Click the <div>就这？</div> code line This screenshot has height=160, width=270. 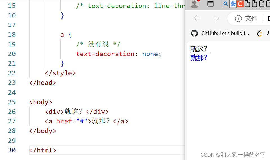click(x=77, y=112)
